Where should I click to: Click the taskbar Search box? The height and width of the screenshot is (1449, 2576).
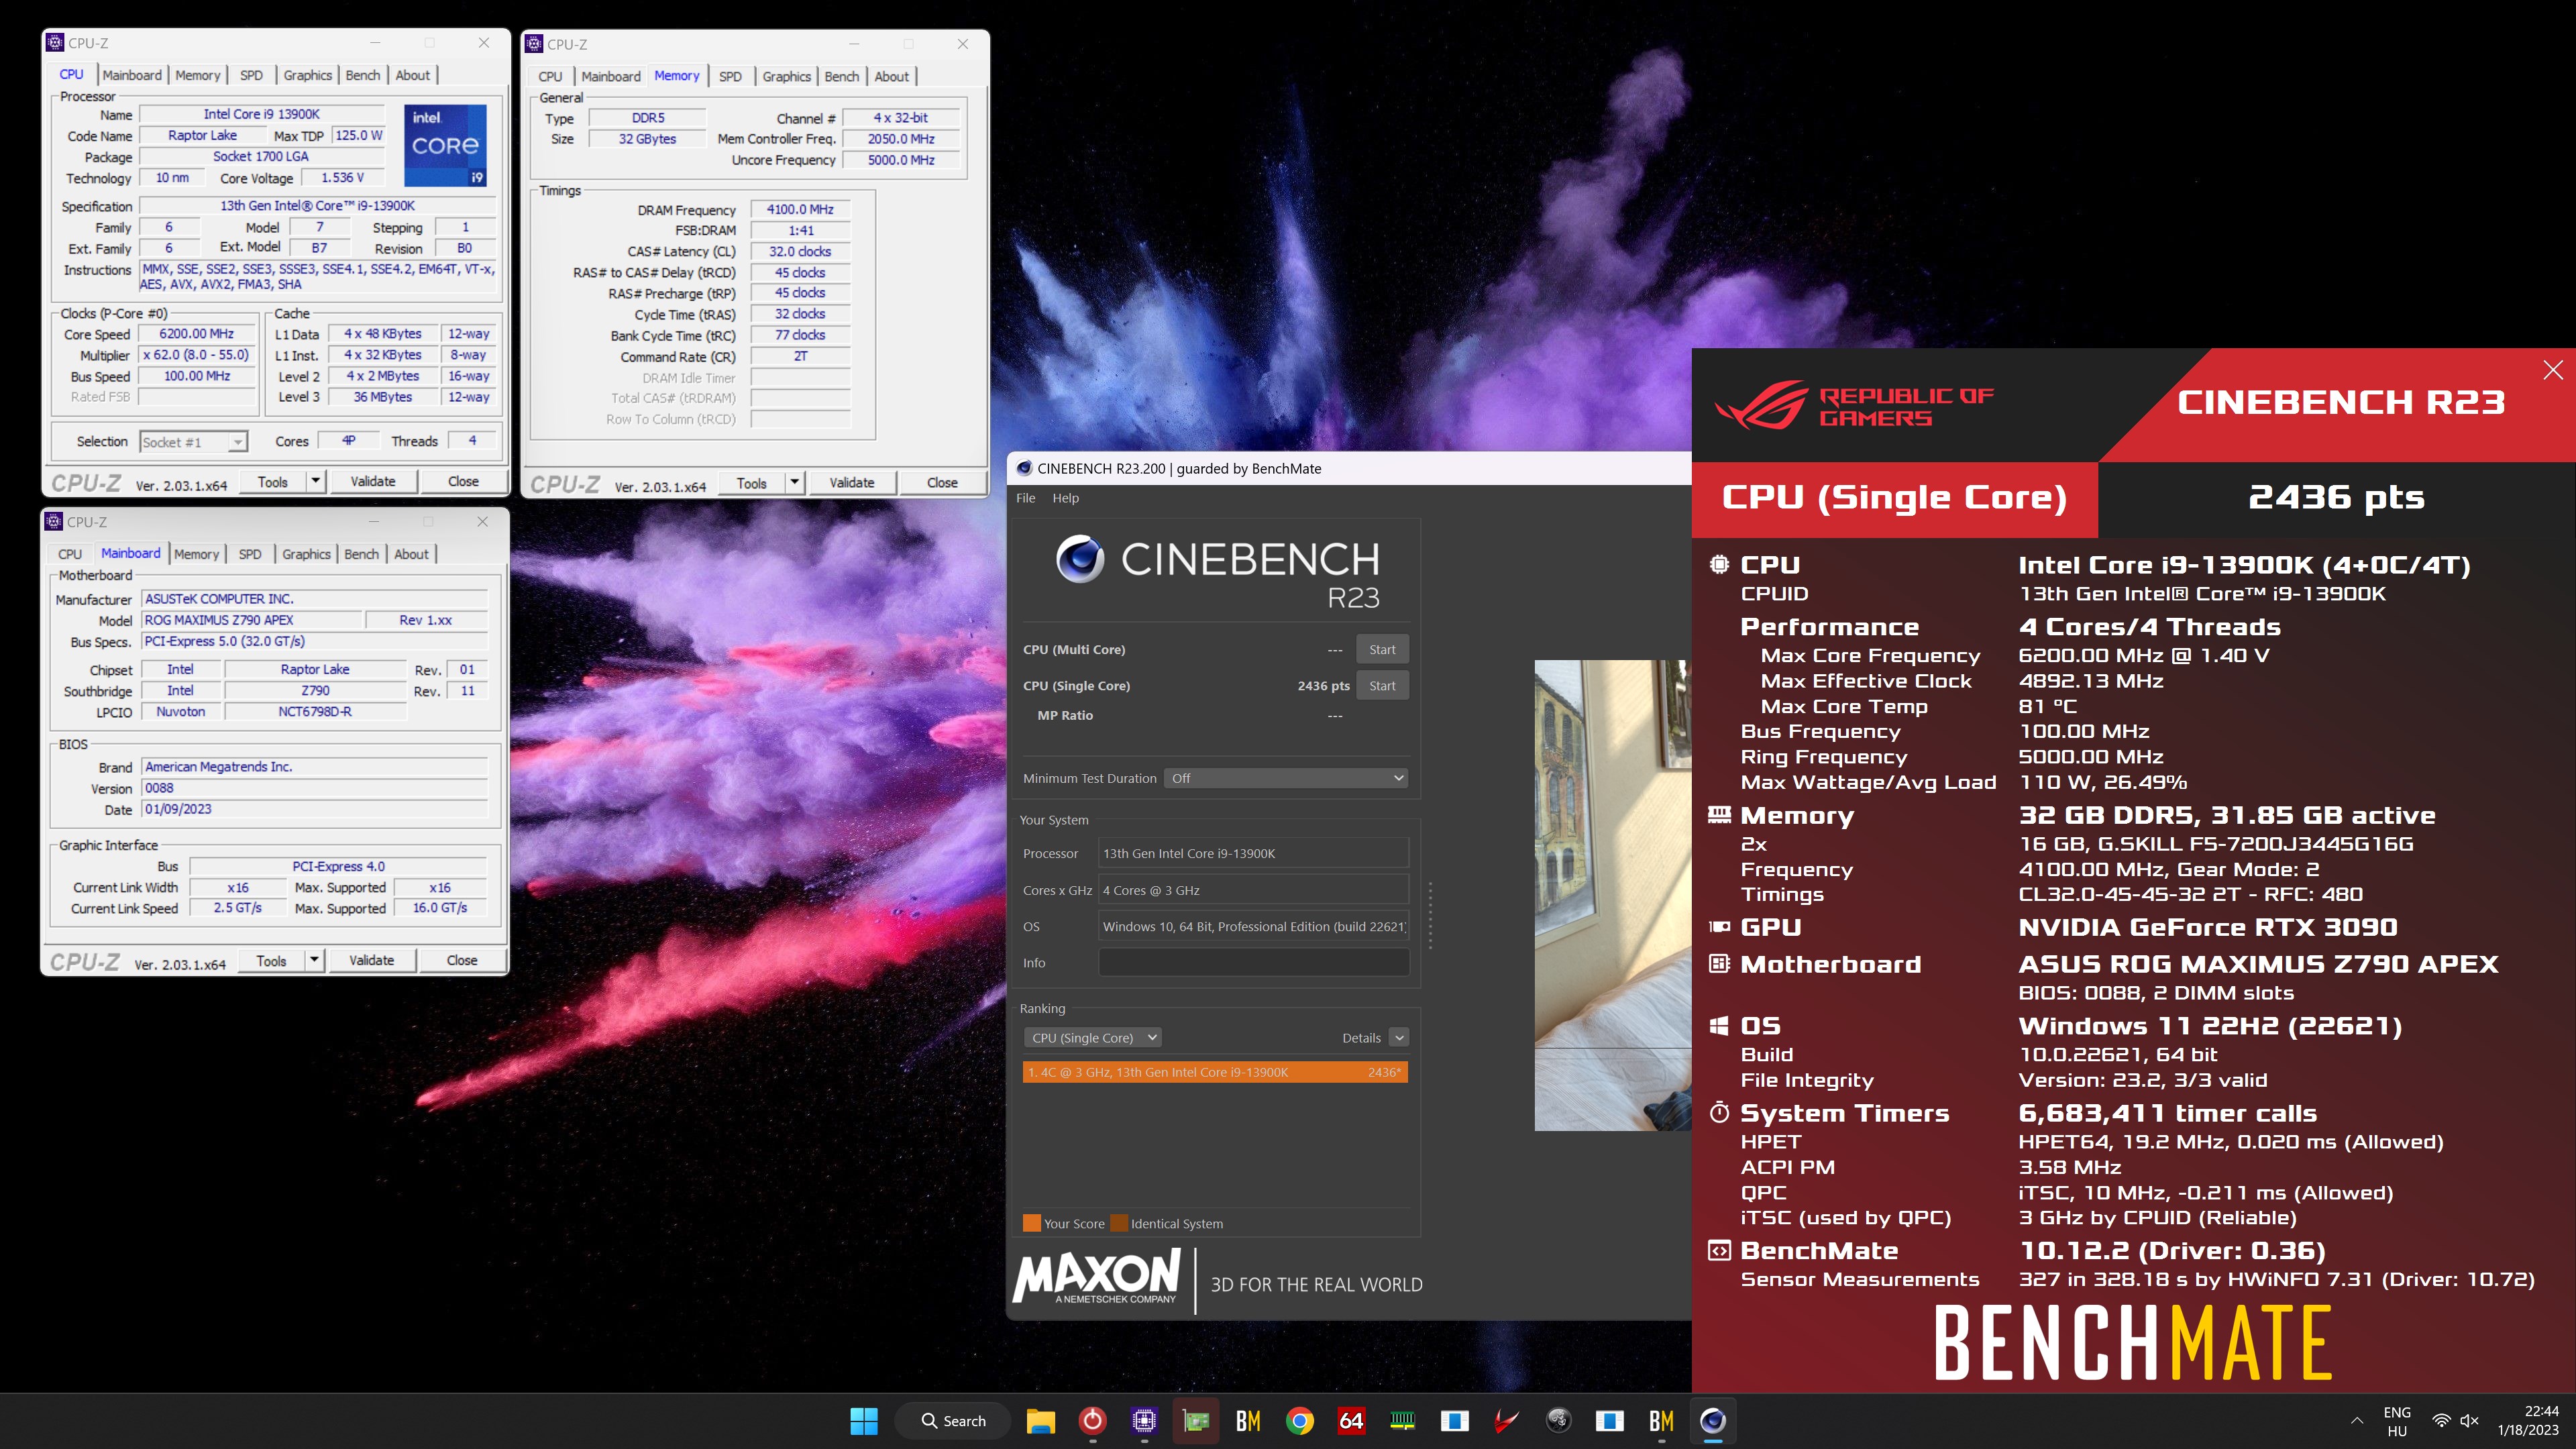click(x=953, y=1420)
